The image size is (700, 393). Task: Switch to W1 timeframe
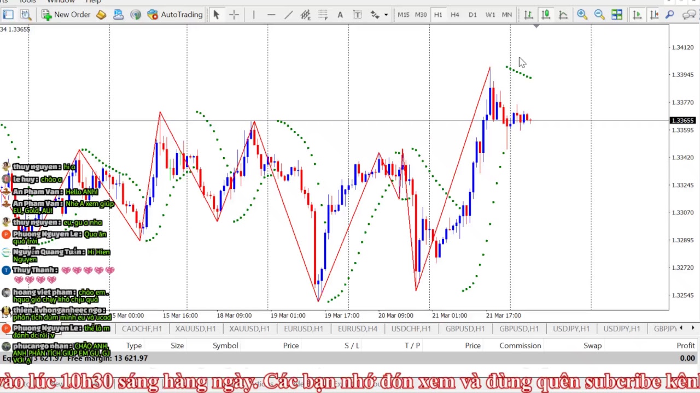pyautogui.click(x=490, y=15)
